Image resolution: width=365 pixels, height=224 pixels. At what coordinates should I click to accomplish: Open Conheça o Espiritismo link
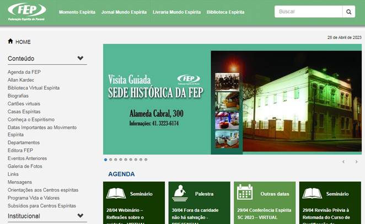(31, 120)
